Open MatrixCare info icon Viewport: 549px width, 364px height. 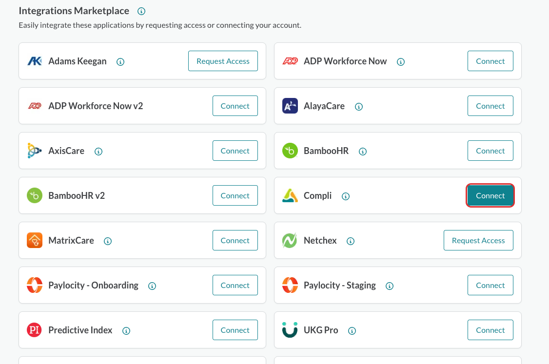coord(108,241)
